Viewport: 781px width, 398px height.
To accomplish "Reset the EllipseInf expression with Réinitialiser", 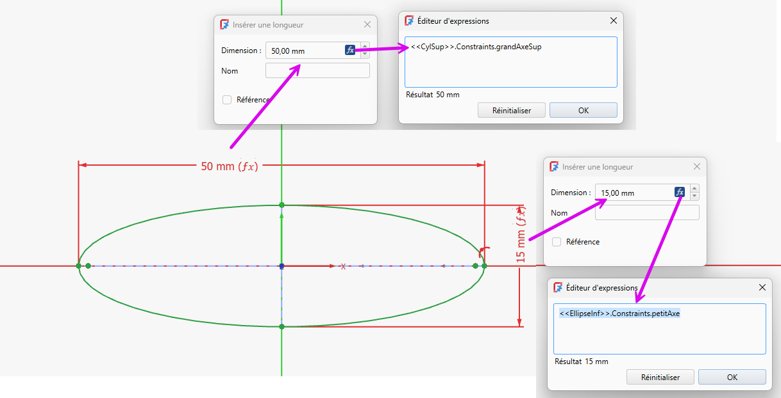I will (660, 377).
